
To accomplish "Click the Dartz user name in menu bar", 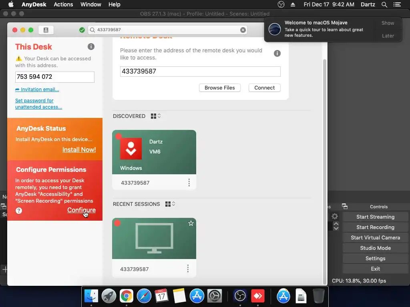I will coord(368,4).
